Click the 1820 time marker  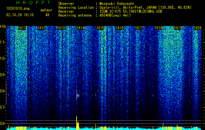[x=198, y=28]
